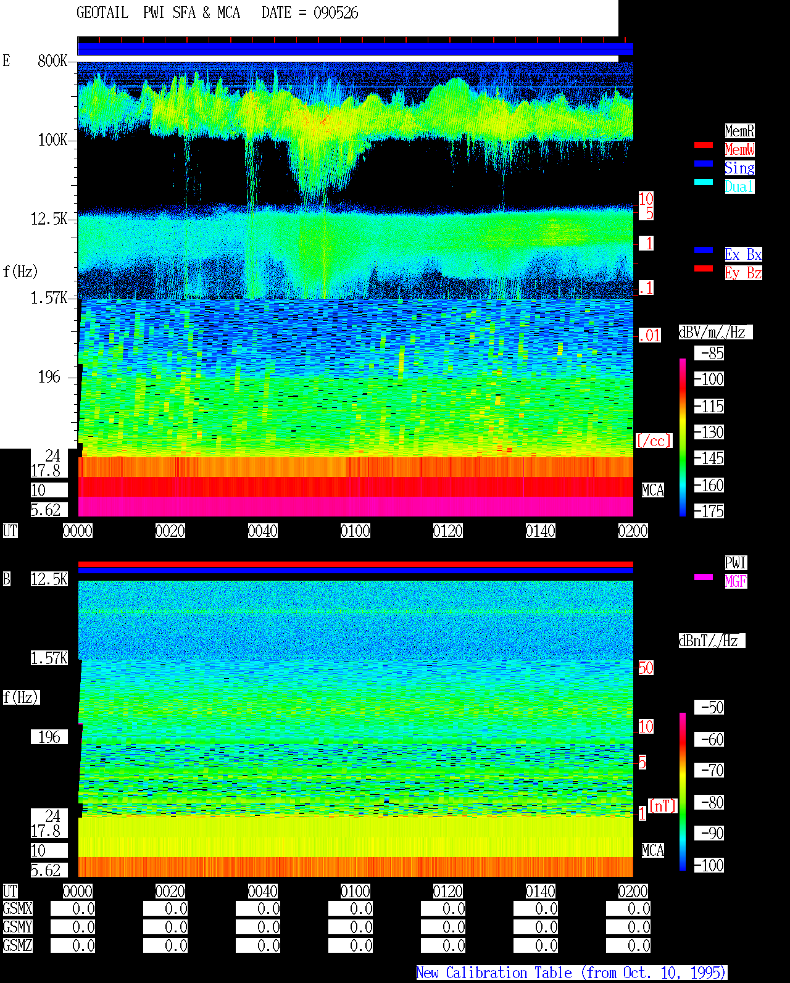
Task: Click the 0100 UT marker under E spectrogram
Action: click(x=355, y=531)
